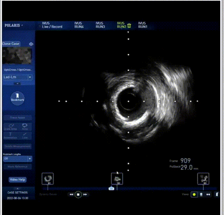Pick the Line measurement tool
This screenshot has width=224, height=215.
pyautogui.click(x=25, y=136)
